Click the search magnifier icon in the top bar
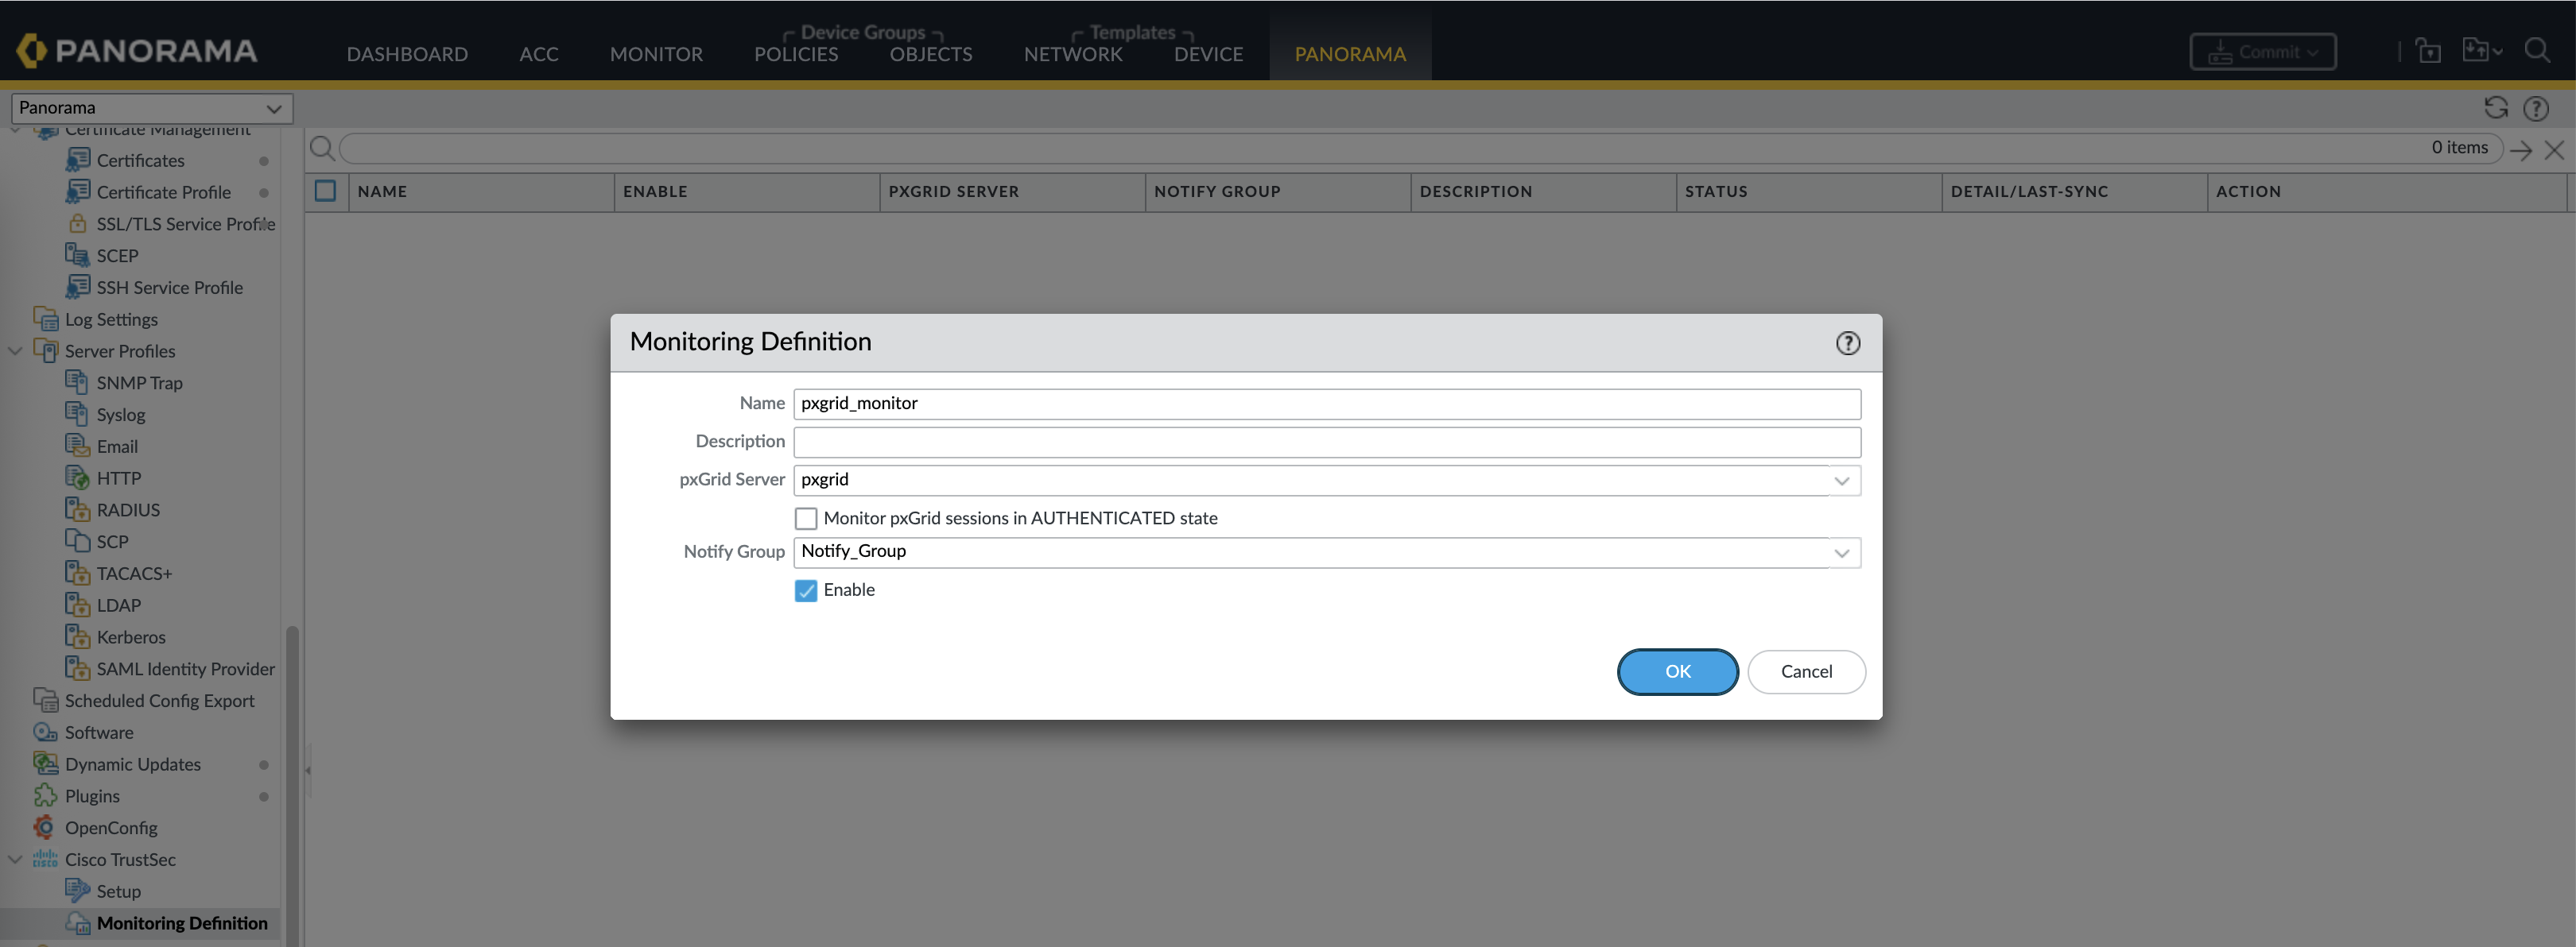This screenshot has width=2576, height=947. [2536, 51]
